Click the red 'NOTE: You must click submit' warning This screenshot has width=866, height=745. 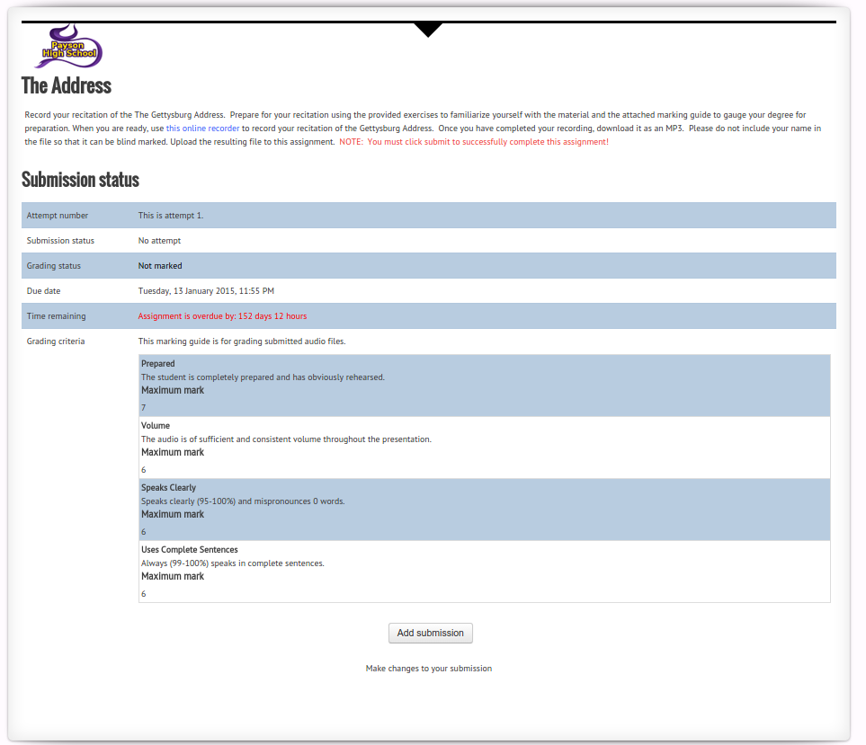coord(474,142)
